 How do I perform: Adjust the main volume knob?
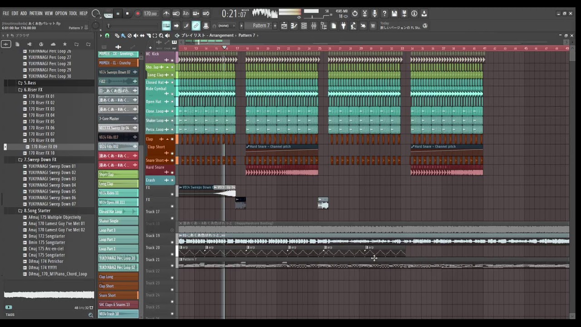95,14
